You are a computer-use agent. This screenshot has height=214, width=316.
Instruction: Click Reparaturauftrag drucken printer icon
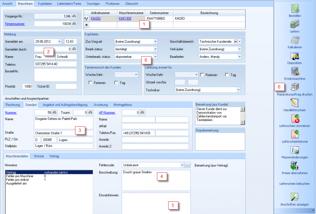coord(295,87)
